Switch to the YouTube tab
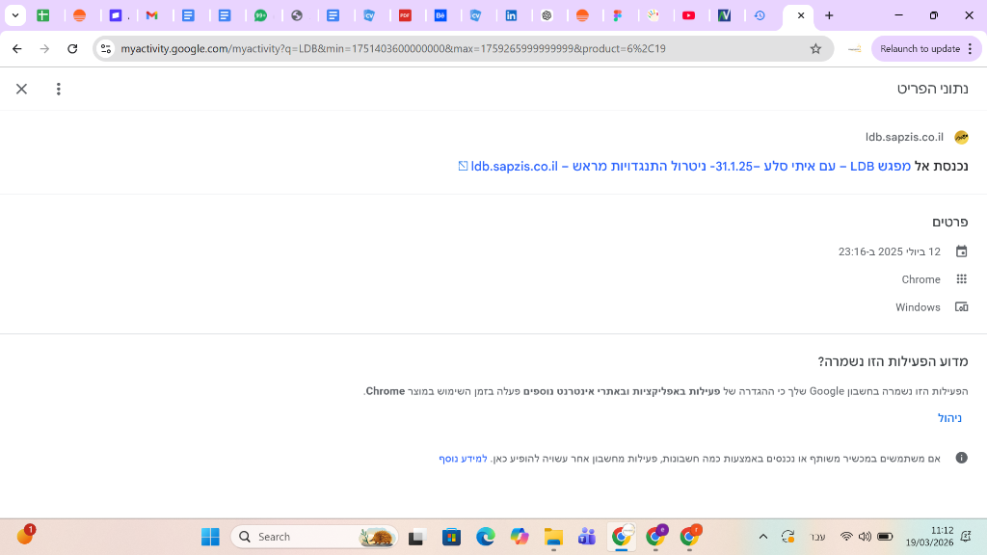The height and width of the screenshot is (555, 987). [x=688, y=15]
